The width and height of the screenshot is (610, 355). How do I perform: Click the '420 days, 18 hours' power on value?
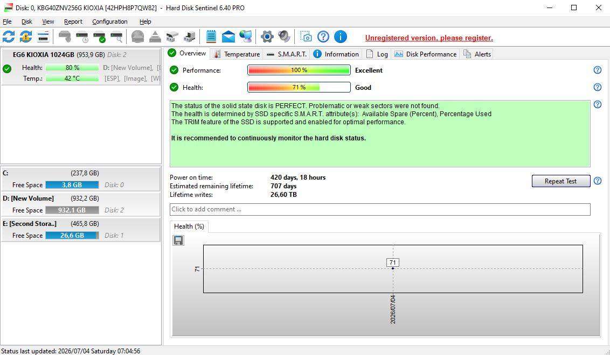pos(298,177)
